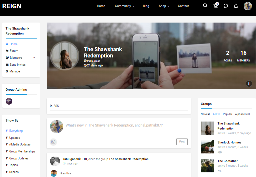
Task: Filter activity by Everything
Action: coord(14,131)
